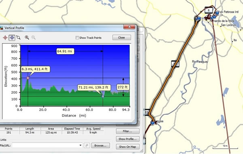The height and width of the screenshot is (154, 243).
Task: Enable the Show Track Points checkbox
Action: click(77, 38)
